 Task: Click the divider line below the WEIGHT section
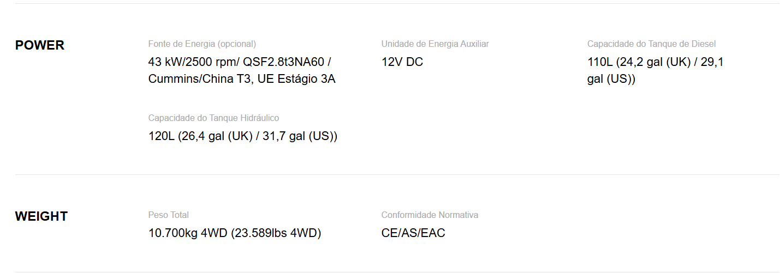pos(397,272)
